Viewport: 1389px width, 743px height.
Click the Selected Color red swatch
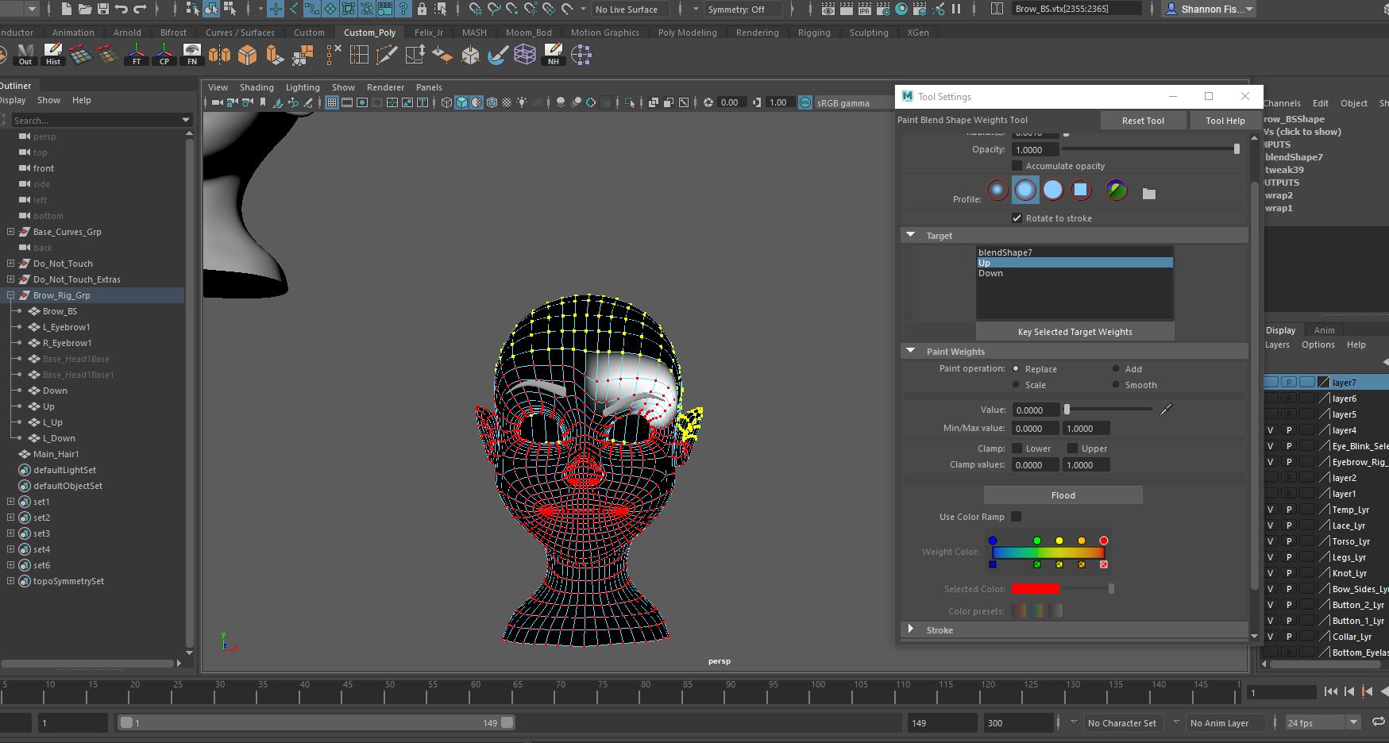tap(1035, 589)
